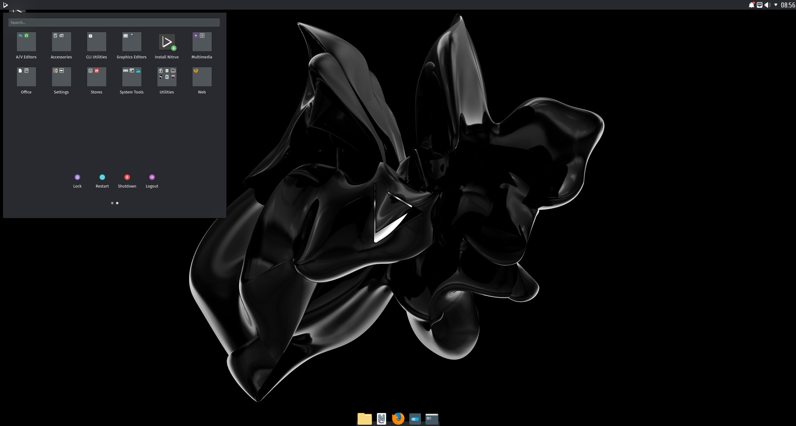Click the 08:56 clock
Image resolution: width=796 pixels, height=426 pixels.
click(788, 5)
